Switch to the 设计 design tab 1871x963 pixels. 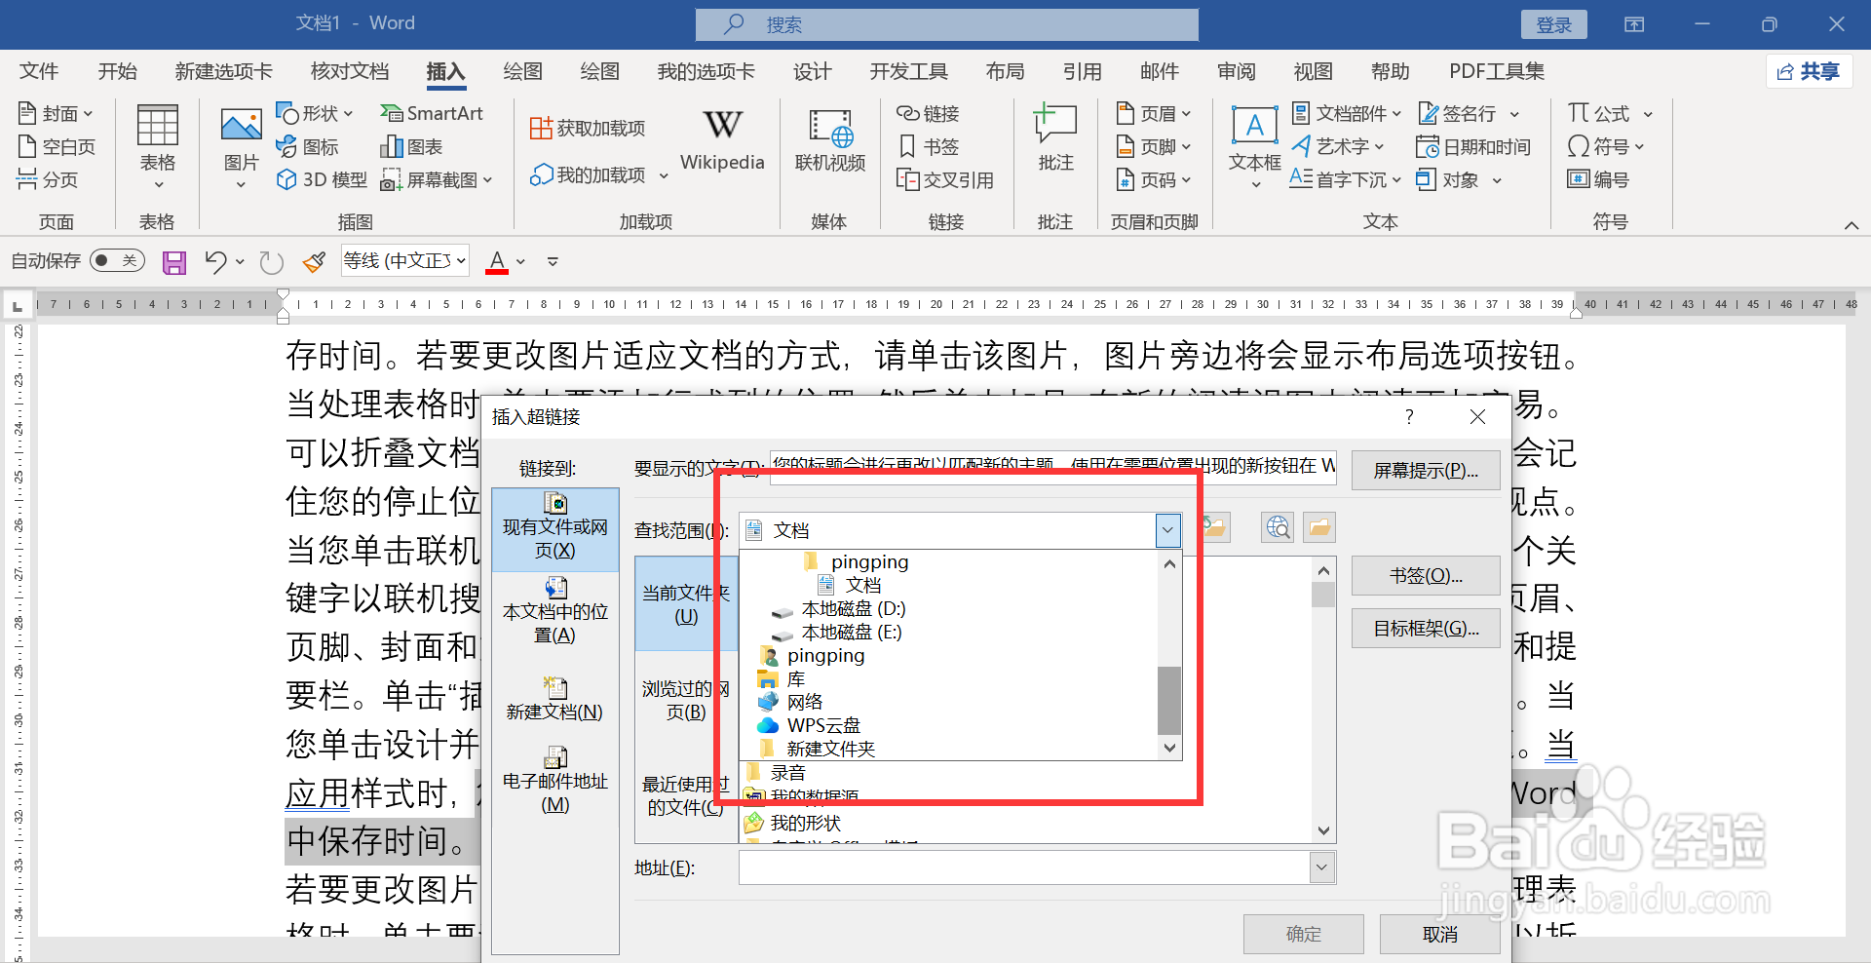(x=812, y=71)
